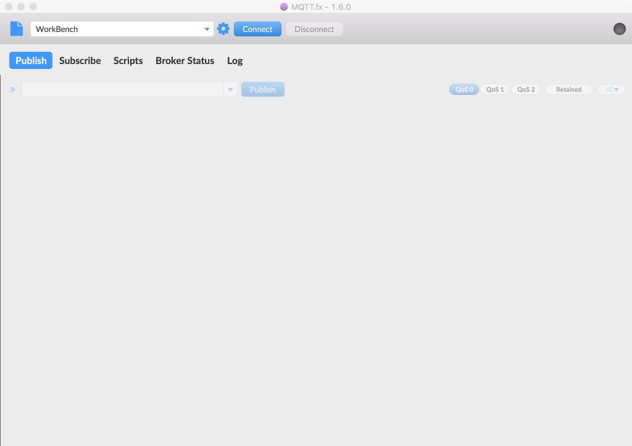Show the Log tab
The width and height of the screenshot is (632, 446).
(235, 61)
